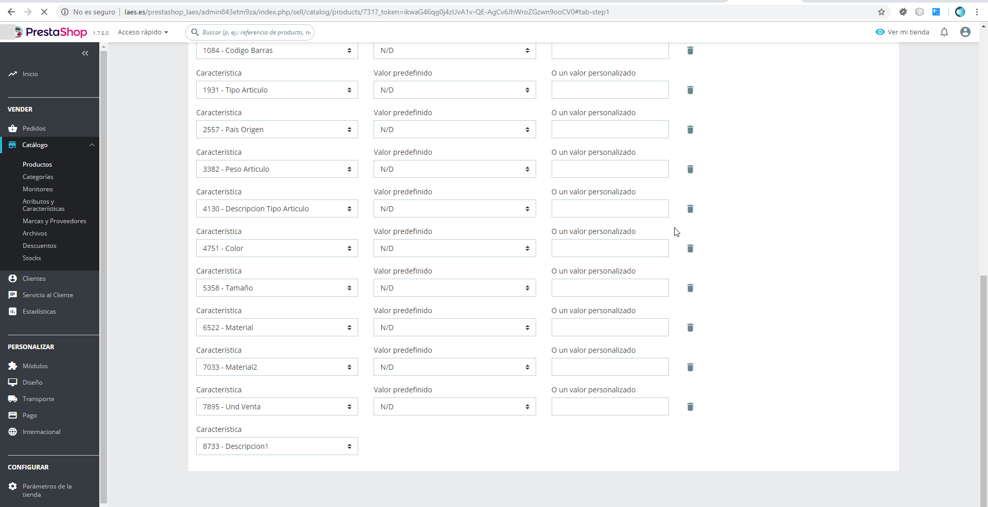This screenshot has height=507, width=988.
Task: Toggle the bookmark star in the address bar
Action: point(881,12)
